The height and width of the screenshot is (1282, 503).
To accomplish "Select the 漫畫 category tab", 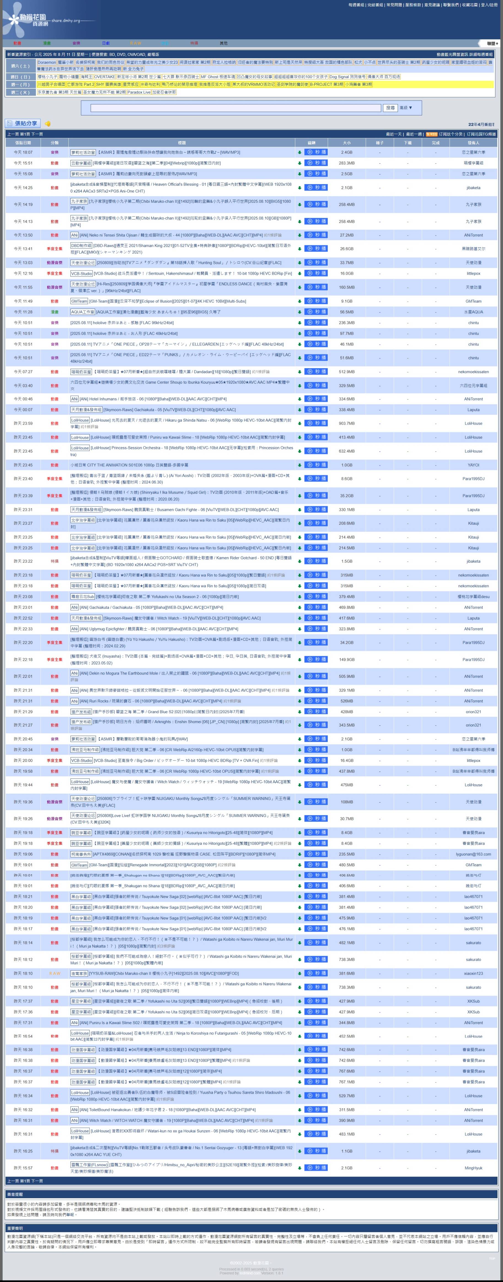I will pyautogui.click(x=47, y=43).
